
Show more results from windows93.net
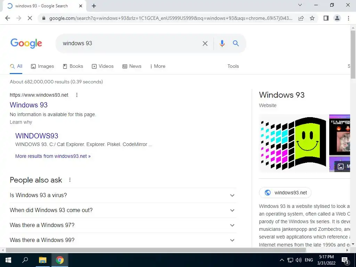53,156
